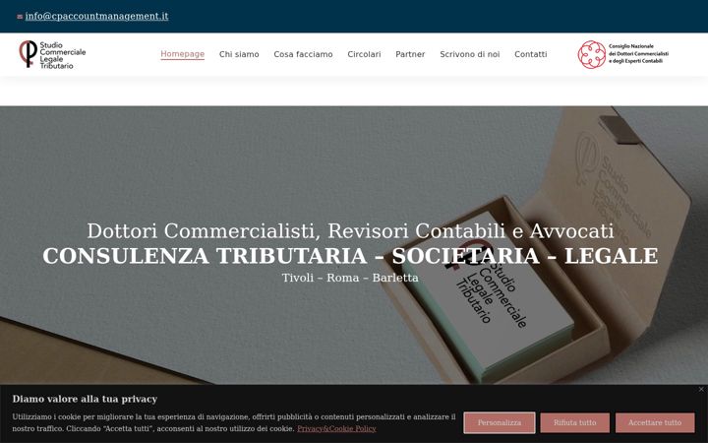Accept cookies with Accettare tutto
Image resolution: width=708 pixels, height=443 pixels.
tap(655, 422)
